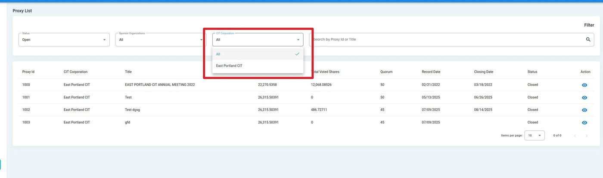Click the search magnifier icon
This screenshot has width=603, height=178.
588,40
